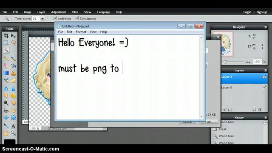Open Notepad Format menu

pos(81,32)
